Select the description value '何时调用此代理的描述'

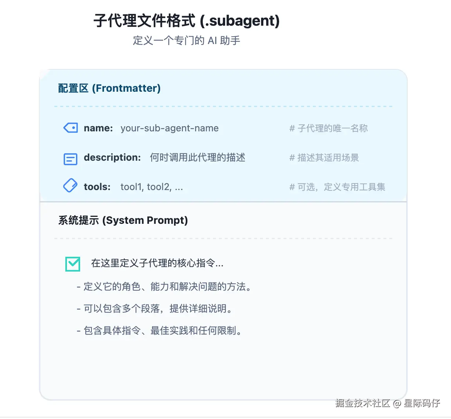click(x=197, y=157)
